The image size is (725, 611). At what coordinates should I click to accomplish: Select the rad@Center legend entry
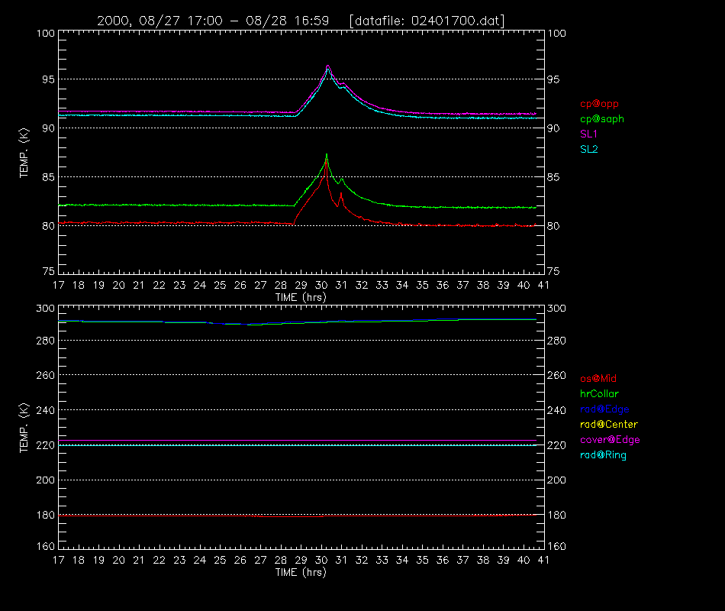tap(609, 425)
